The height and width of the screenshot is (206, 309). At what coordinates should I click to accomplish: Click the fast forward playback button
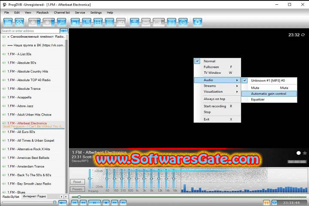pos(115,203)
